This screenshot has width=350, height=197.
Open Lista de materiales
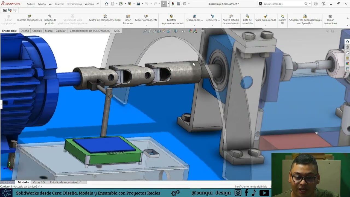(x=247, y=20)
